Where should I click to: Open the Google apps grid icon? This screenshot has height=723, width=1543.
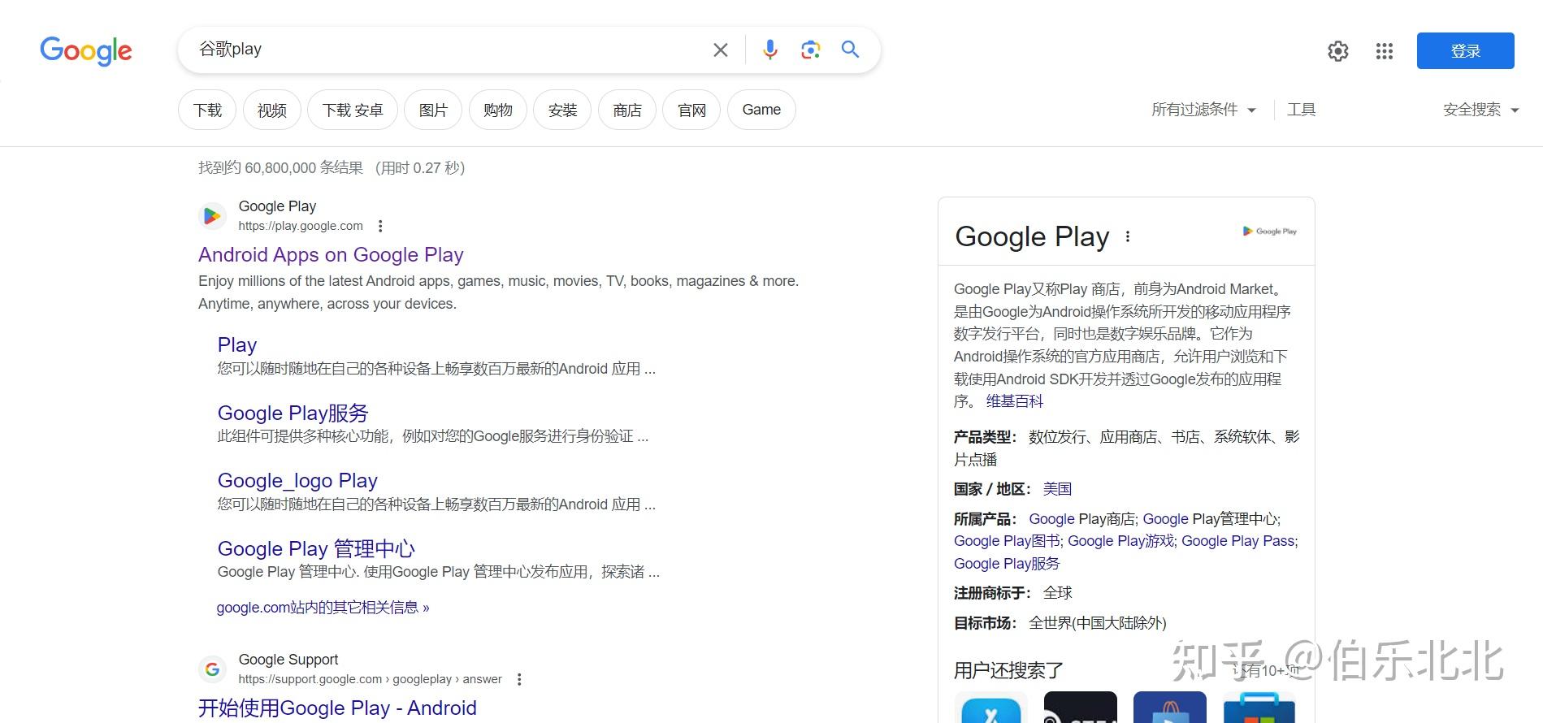(x=1385, y=51)
